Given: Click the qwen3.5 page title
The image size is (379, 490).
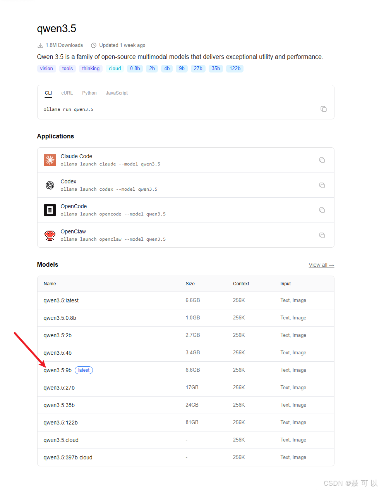Looking at the screenshot, I should click(x=57, y=29).
